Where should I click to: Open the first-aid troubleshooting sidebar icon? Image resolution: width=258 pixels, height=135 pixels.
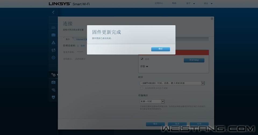click(53, 82)
